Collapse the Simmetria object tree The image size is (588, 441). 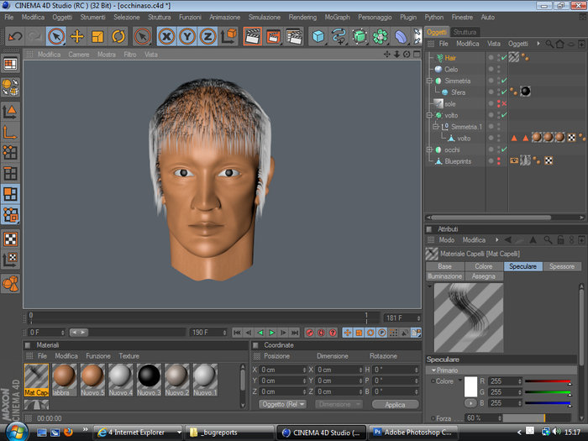[x=430, y=81]
